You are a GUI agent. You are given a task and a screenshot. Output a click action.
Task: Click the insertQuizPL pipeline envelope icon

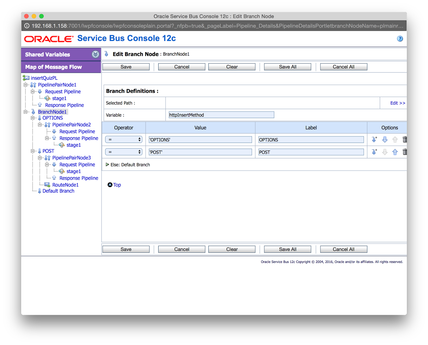[x=26, y=78]
